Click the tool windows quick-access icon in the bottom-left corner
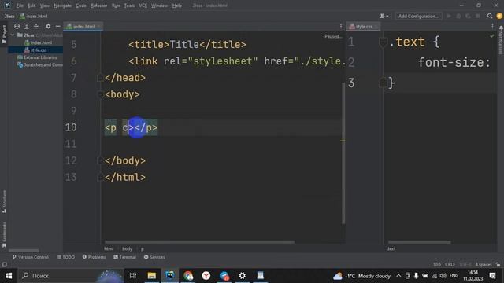The width and height of the screenshot is (504, 283). pos(4,264)
